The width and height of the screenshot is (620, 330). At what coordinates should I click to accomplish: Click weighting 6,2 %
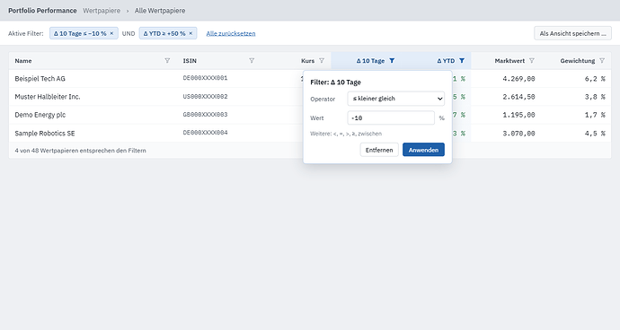(x=595, y=79)
